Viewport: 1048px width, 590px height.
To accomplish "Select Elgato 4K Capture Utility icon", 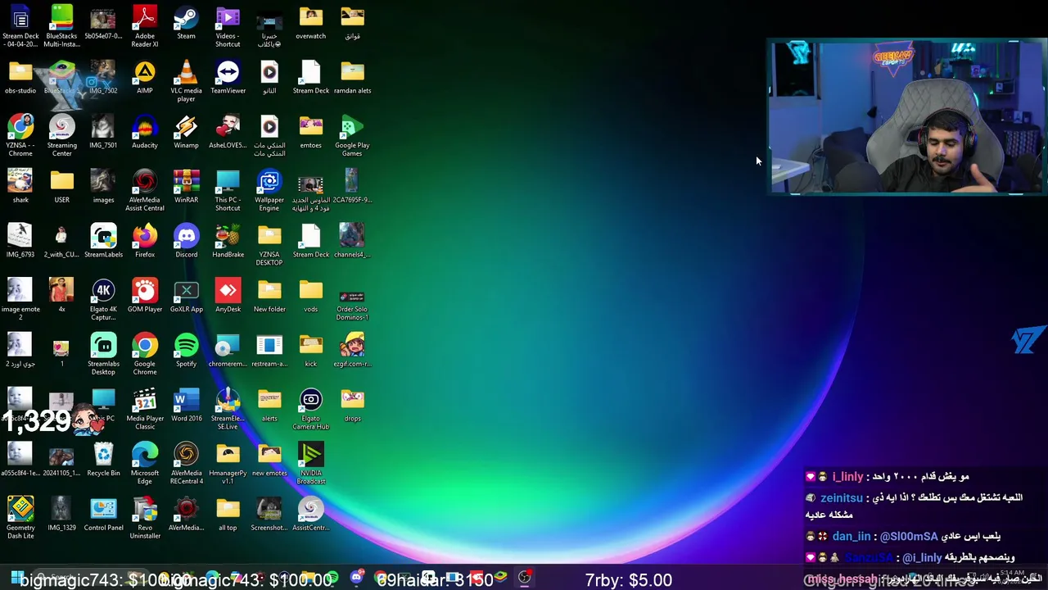I will (x=103, y=300).
